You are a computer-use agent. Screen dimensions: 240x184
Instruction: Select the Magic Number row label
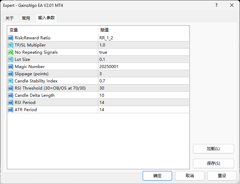tap(30, 67)
